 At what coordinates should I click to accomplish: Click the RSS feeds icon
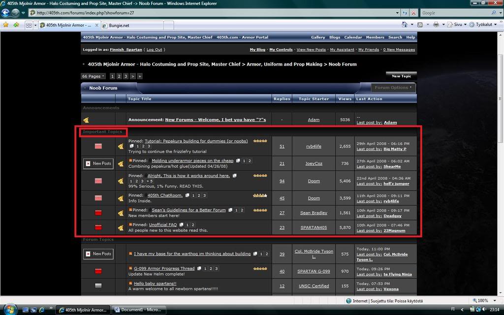pyautogui.click(x=420, y=25)
